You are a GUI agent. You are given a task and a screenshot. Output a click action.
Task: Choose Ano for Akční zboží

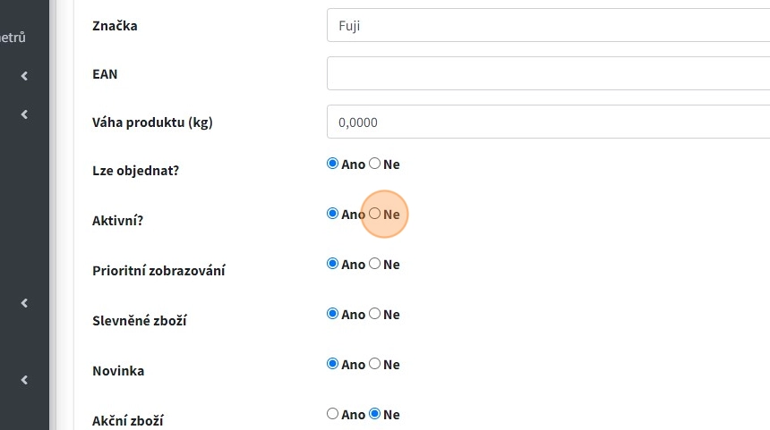pos(333,414)
